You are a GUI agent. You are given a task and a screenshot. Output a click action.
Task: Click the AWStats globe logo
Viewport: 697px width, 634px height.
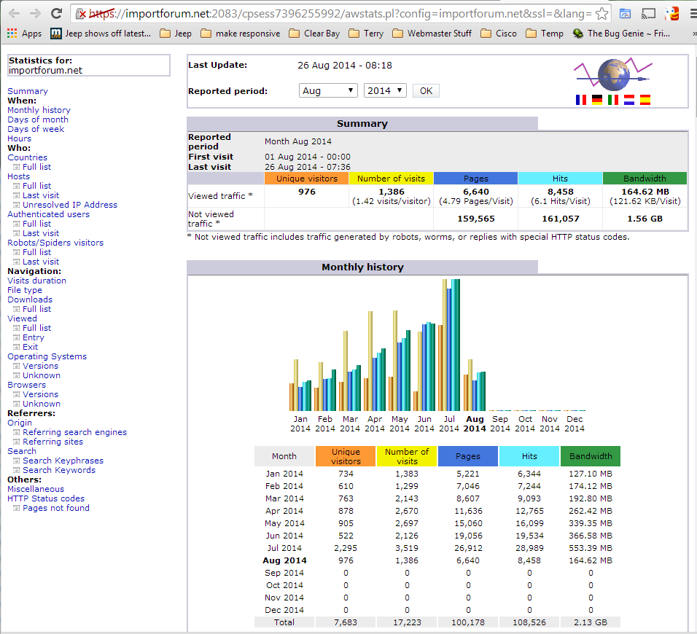613,74
